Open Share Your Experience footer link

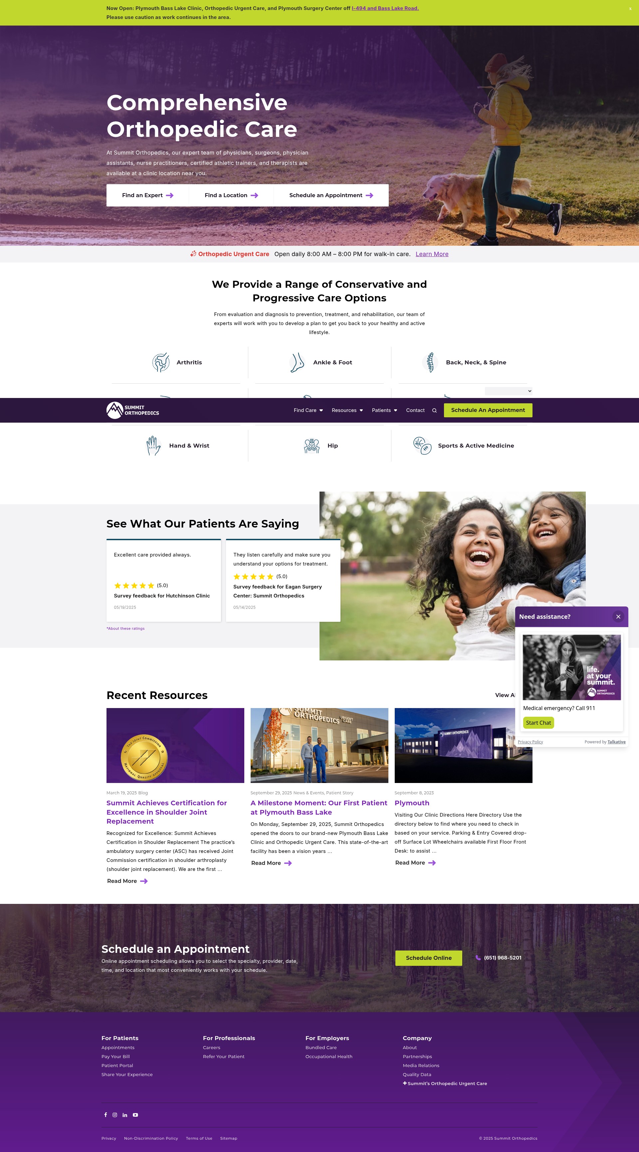pyautogui.click(x=127, y=1074)
